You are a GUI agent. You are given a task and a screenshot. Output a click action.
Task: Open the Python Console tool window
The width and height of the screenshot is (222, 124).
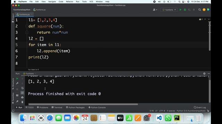[x=97, y=107]
